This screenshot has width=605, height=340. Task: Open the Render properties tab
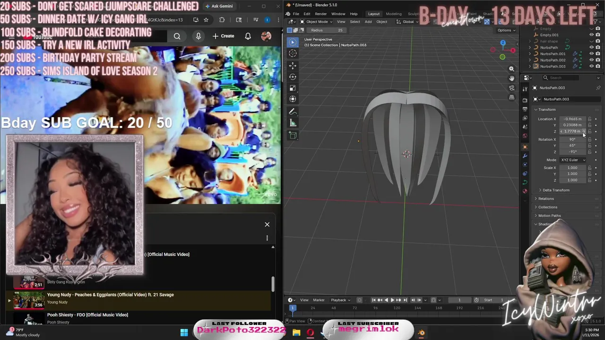tap(525, 100)
